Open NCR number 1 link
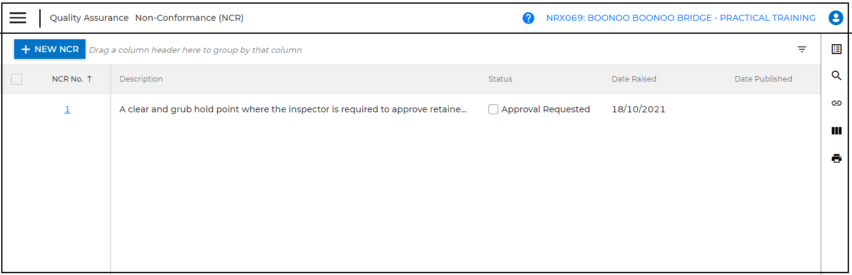 (x=67, y=109)
